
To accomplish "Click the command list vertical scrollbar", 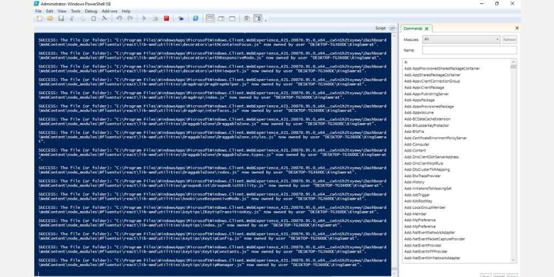I will [x=514, y=161].
